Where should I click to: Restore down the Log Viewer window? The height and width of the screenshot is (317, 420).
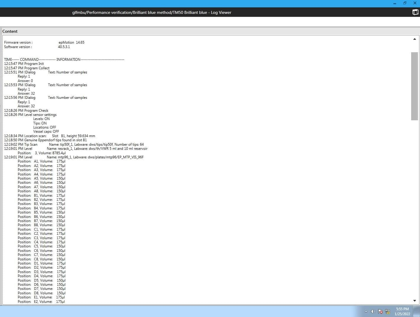click(405, 3)
